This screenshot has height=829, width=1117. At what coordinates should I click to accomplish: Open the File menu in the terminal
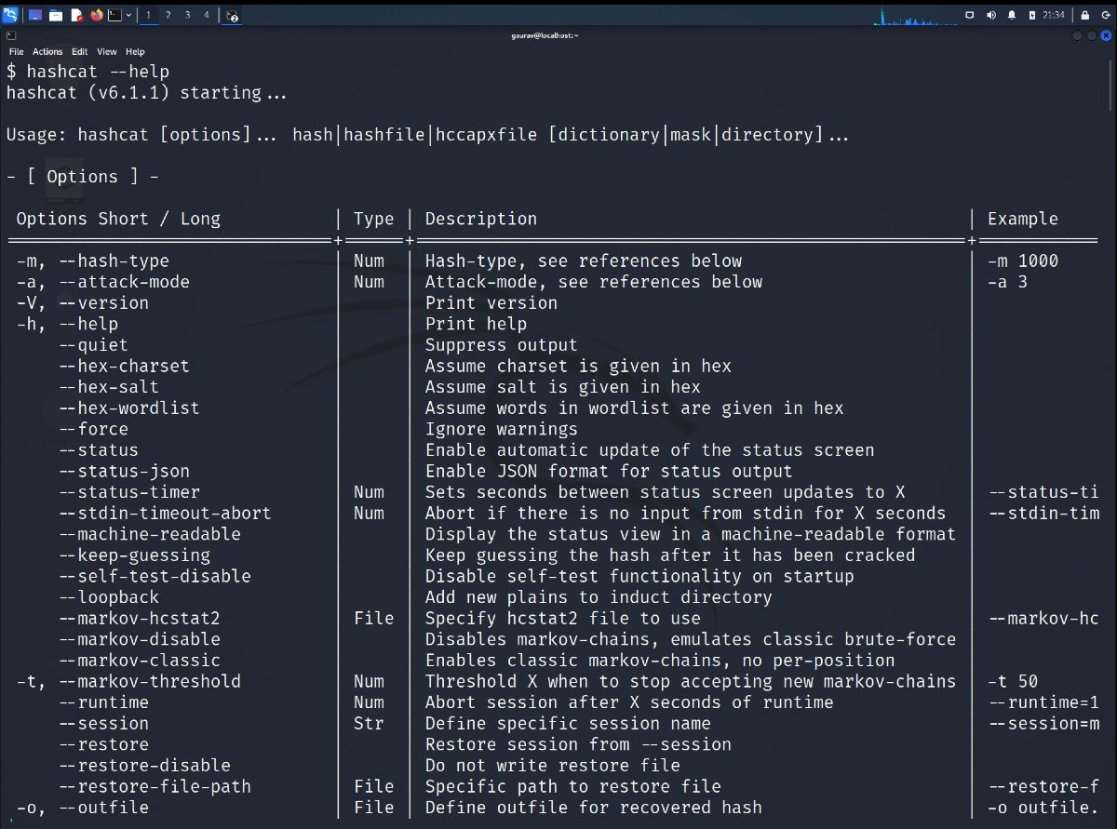[x=16, y=51]
